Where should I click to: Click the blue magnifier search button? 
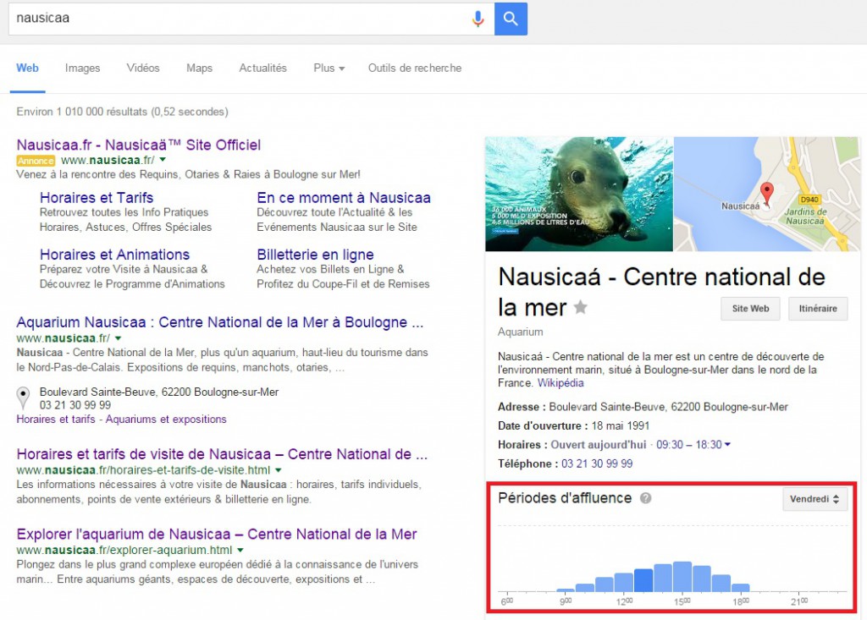tap(511, 19)
